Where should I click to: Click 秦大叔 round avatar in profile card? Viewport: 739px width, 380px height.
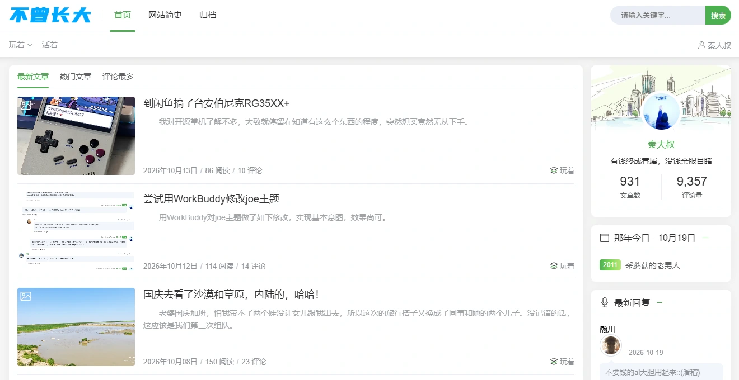[661, 112]
